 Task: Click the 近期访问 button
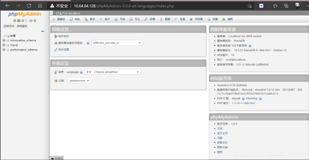pos(9,26)
